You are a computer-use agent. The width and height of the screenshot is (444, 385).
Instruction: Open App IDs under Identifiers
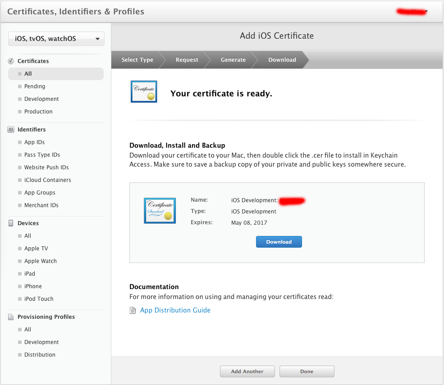pos(34,142)
